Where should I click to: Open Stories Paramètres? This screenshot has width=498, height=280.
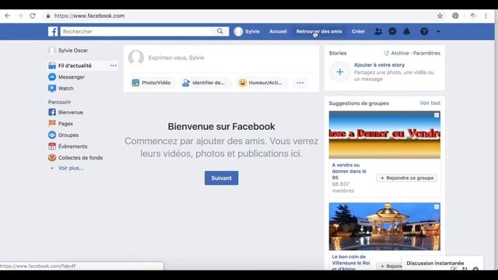426,54
